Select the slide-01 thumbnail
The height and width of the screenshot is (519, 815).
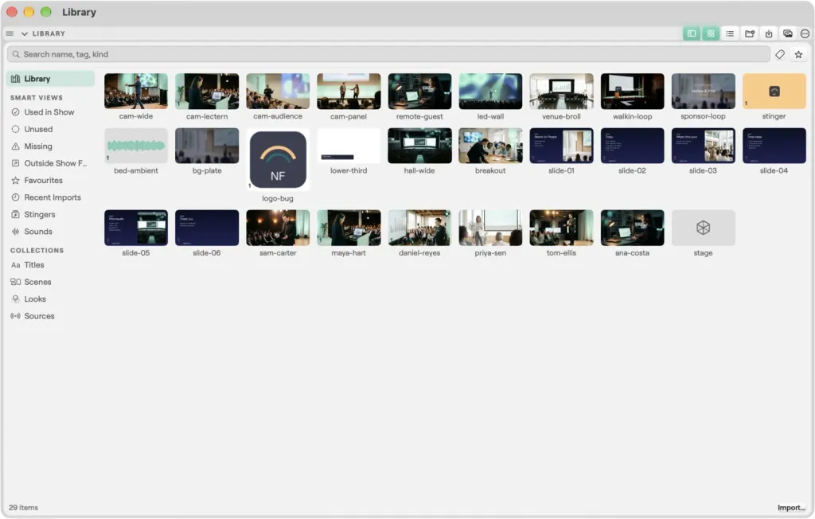click(561, 146)
